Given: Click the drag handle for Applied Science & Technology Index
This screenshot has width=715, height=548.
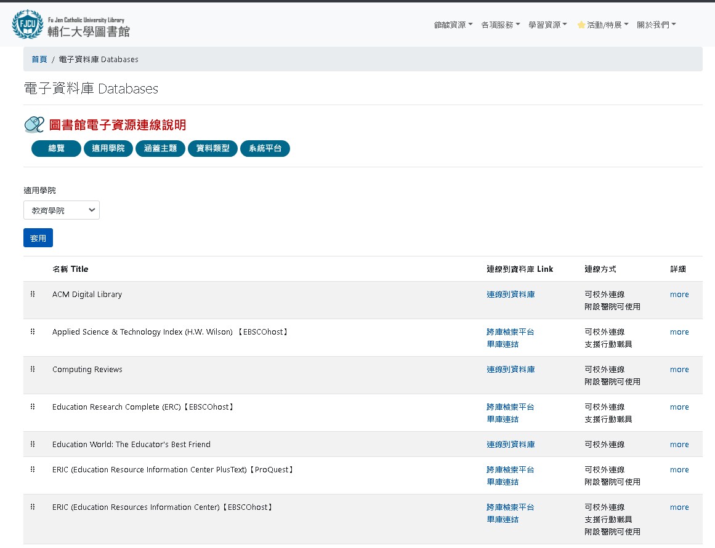Looking at the screenshot, I should pos(33,332).
